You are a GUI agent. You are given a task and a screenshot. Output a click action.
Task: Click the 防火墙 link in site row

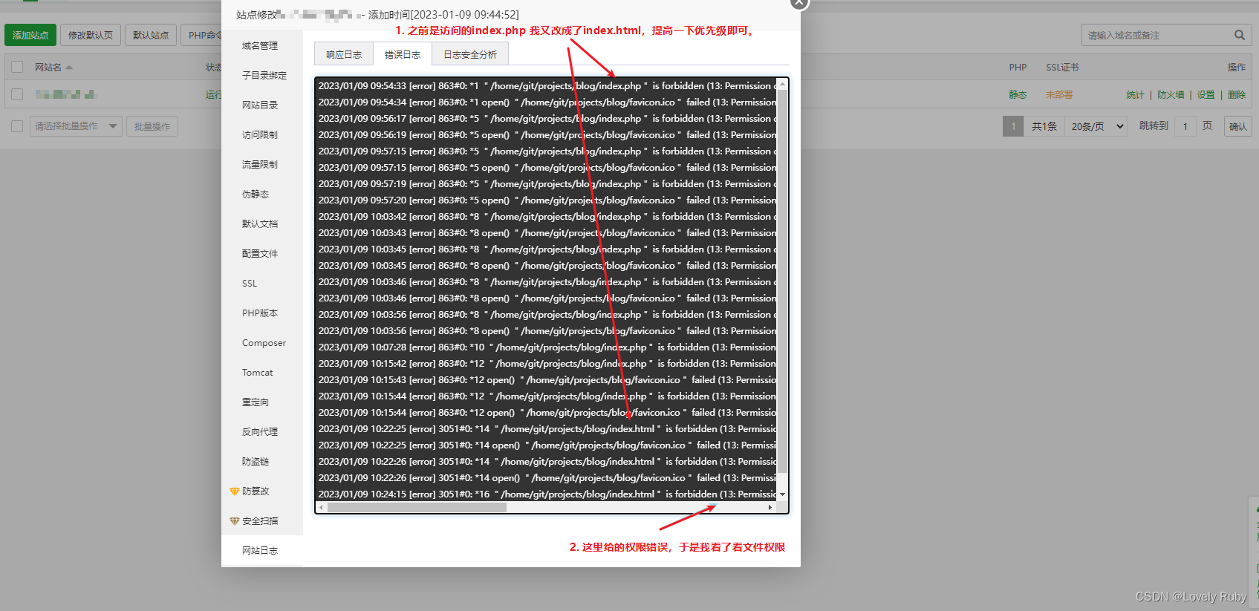click(1171, 95)
